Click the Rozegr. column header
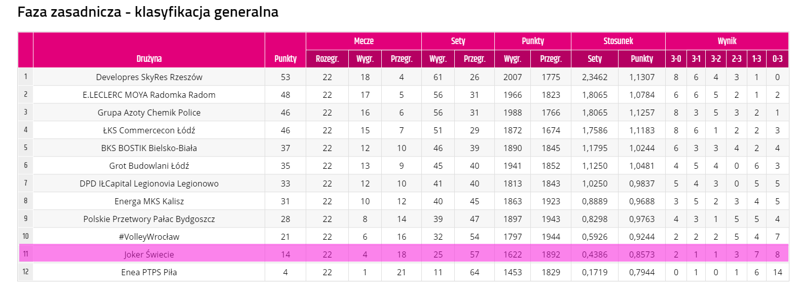Screen dimensions: 796x294 [327, 59]
